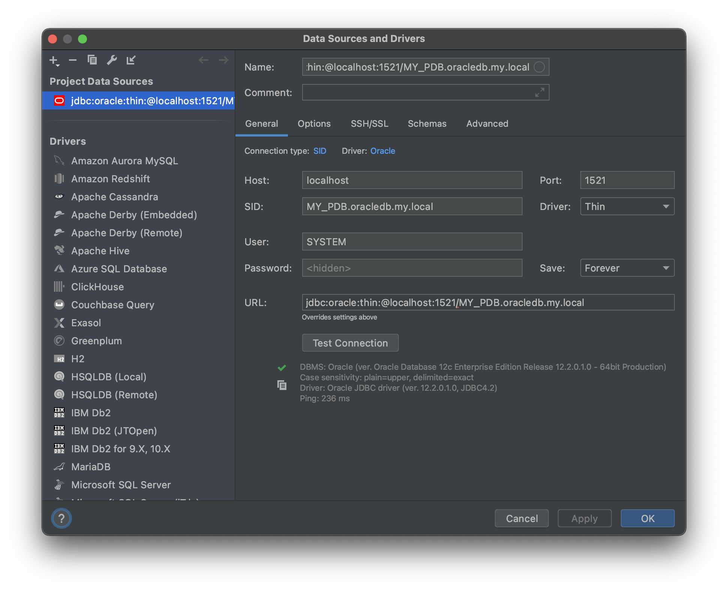Click the color circle in Name field
This screenshot has width=728, height=591.
[x=539, y=67]
